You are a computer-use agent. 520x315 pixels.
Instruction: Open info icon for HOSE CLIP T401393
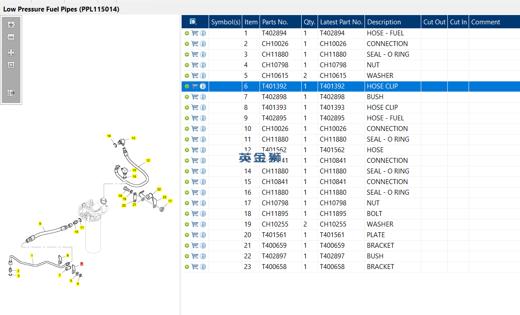(x=203, y=108)
